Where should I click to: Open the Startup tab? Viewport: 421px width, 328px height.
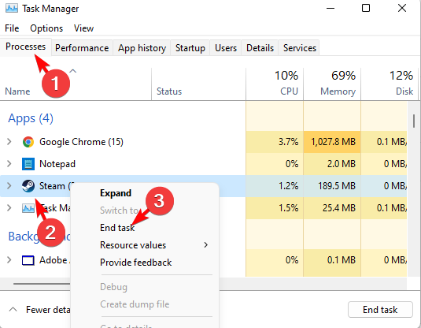(x=190, y=48)
